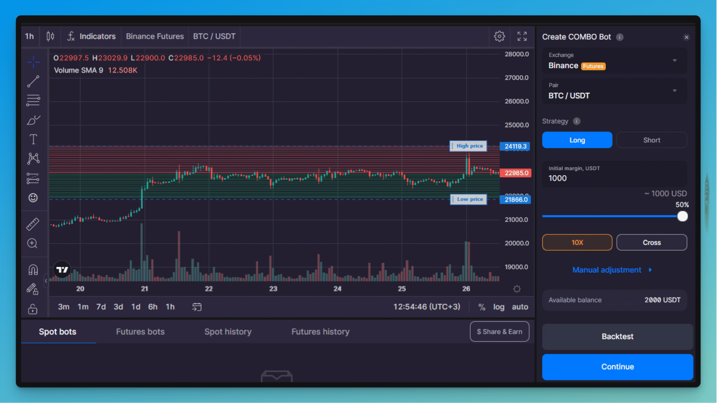Toggle logarithmic price scale
Screen dimensions: 717x403
[x=499, y=307]
